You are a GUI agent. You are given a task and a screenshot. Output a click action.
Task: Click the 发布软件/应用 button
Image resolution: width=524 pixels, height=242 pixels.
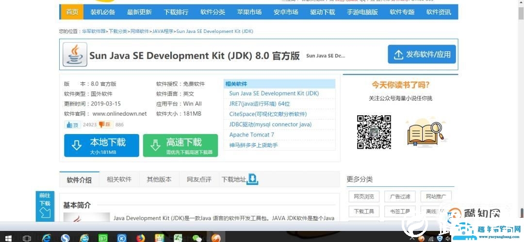pyautogui.click(x=422, y=54)
